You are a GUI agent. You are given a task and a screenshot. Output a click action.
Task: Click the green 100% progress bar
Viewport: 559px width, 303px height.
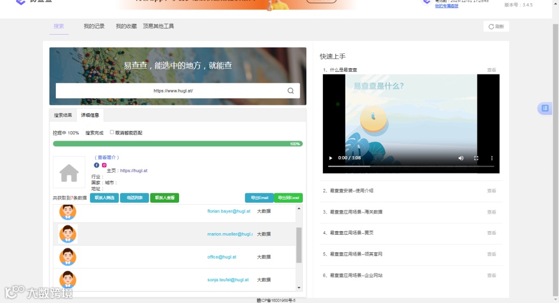[x=178, y=144]
